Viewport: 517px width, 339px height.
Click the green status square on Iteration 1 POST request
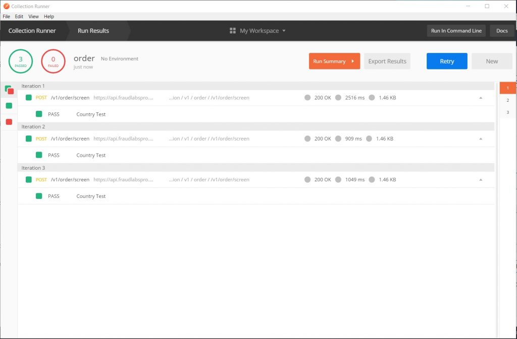click(28, 97)
